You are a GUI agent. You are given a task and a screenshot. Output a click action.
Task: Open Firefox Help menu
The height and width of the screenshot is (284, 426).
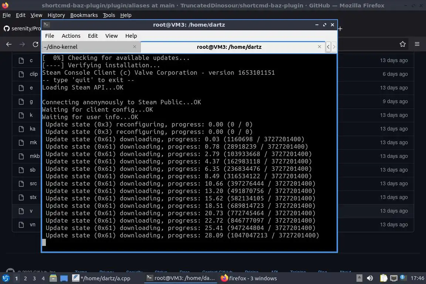(x=126, y=15)
